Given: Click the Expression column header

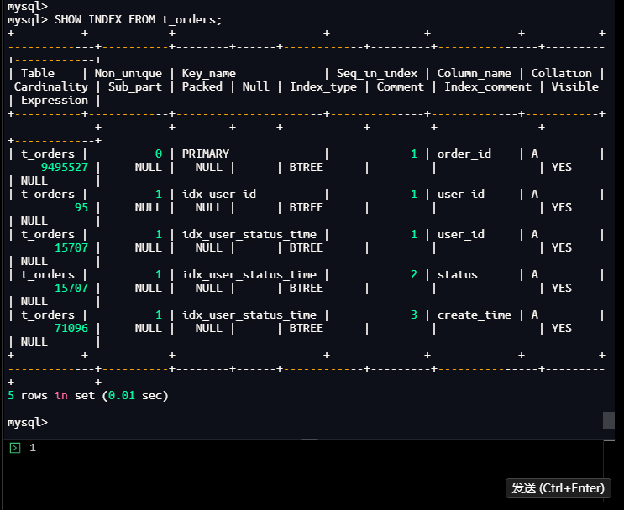Looking at the screenshot, I should (x=55, y=100).
